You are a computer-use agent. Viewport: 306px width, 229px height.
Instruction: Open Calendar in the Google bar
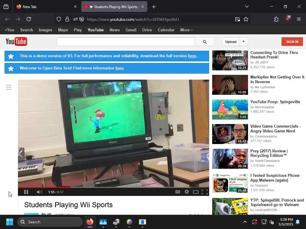coord(166,30)
